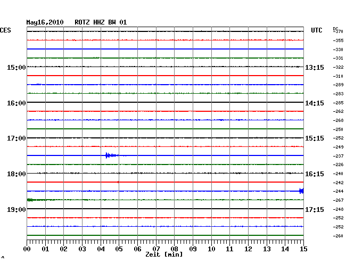This screenshot has height=263, width=346.
Task: Click the DC offset value -260
Action: click(x=338, y=236)
